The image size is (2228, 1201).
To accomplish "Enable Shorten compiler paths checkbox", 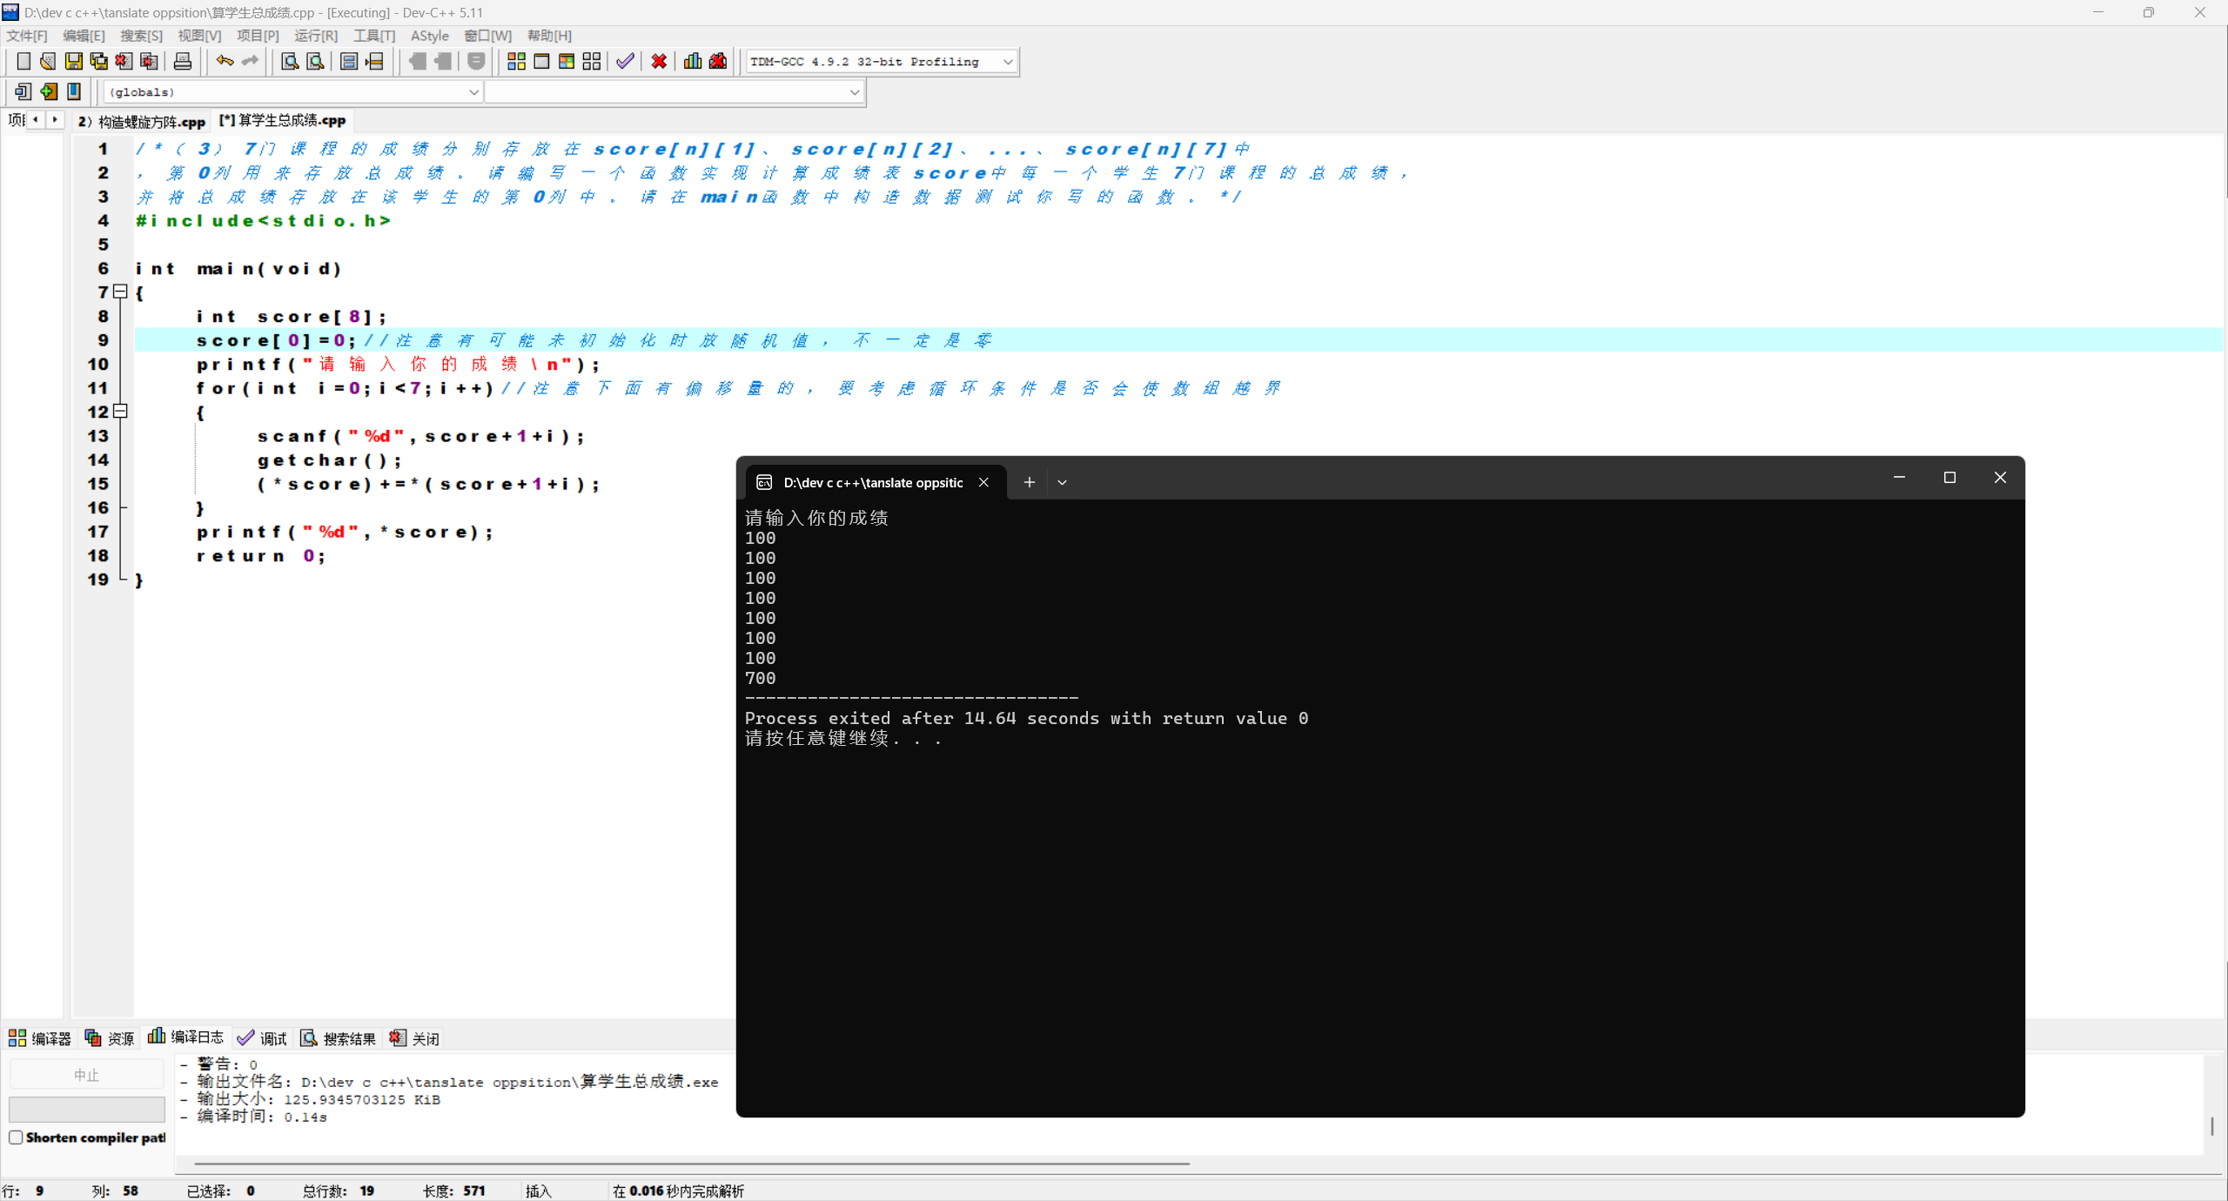I will [16, 1137].
